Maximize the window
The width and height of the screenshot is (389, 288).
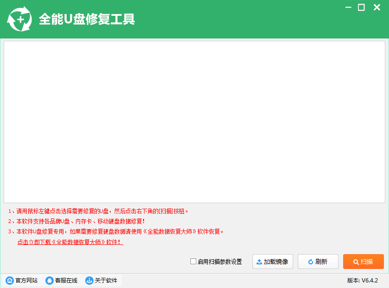361,7
